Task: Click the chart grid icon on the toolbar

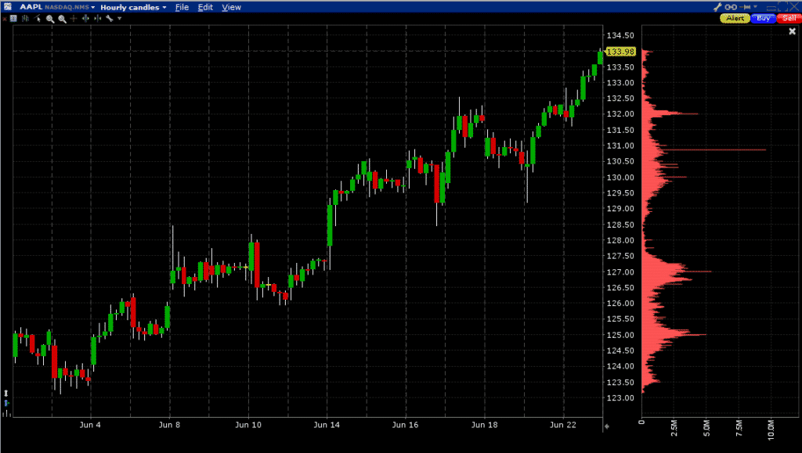Action: pos(13,19)
